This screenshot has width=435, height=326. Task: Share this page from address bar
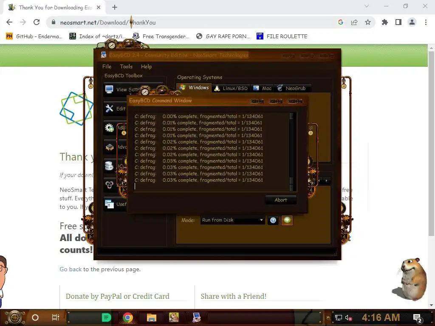coord(354,22)
